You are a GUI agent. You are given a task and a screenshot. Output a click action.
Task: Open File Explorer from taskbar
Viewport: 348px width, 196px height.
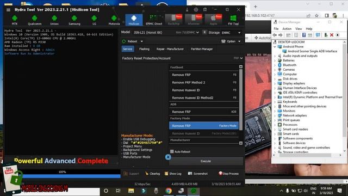point(131,191)
